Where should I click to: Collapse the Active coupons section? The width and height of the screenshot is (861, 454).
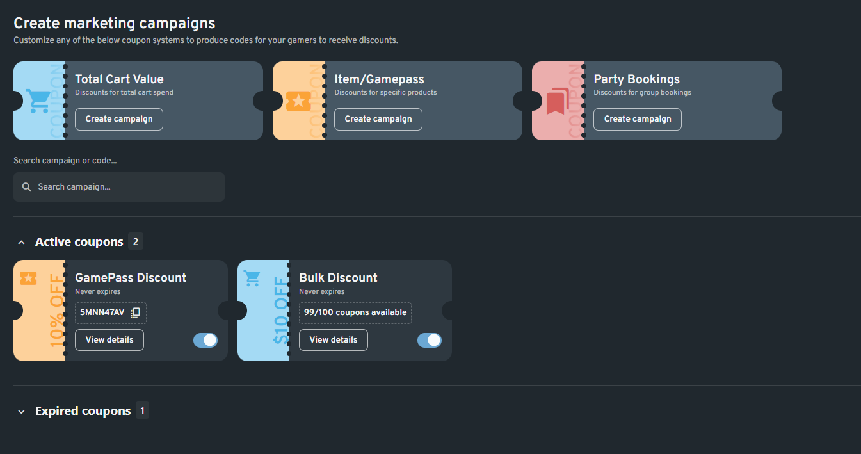[22, 242]
